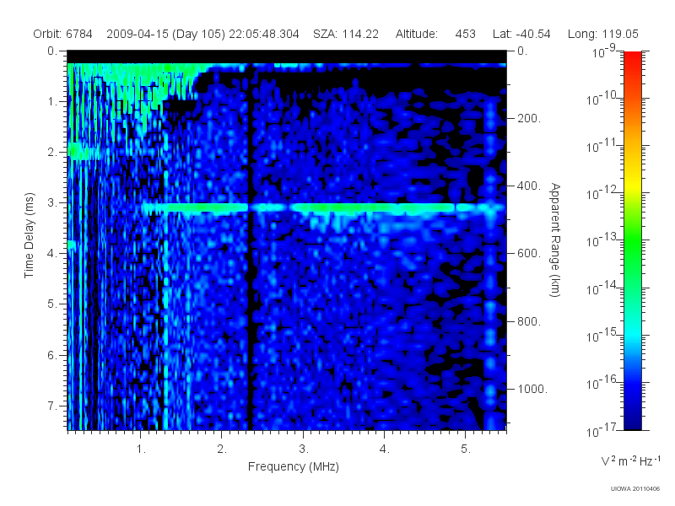Click the 10^-13 color bar tick label
The width and height of the screenshot is (675, 506).
pos(602,240)
